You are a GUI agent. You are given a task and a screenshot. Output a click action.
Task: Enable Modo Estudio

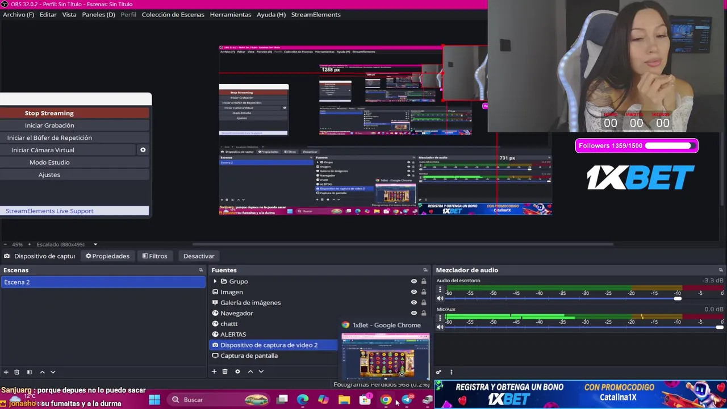(x=74, y=162)
